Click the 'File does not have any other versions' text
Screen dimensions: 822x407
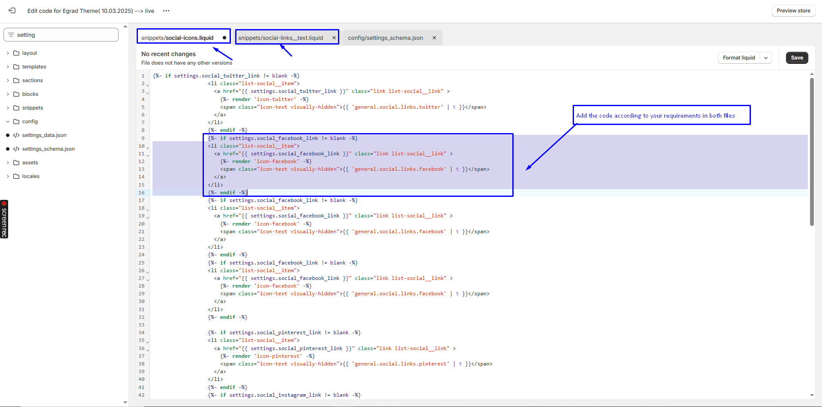point(187,63)
